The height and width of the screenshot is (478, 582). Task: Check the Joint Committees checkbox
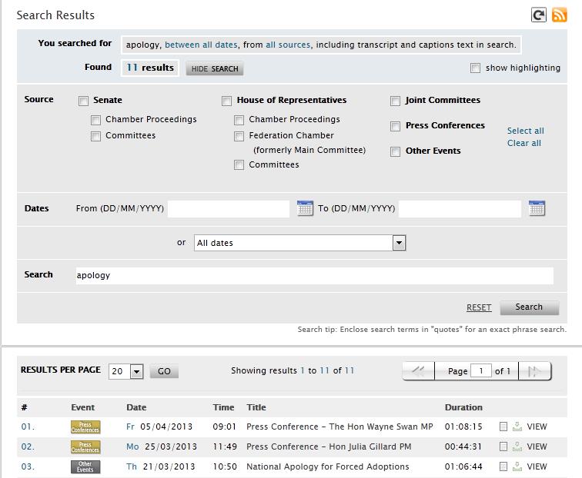pos(395,101)
